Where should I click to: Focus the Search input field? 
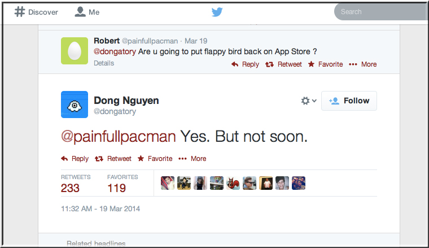pos(382,12)
